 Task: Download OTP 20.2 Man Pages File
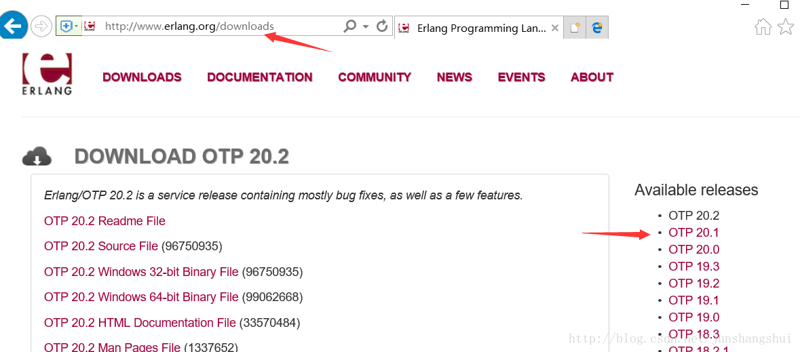tap(112, 347)
